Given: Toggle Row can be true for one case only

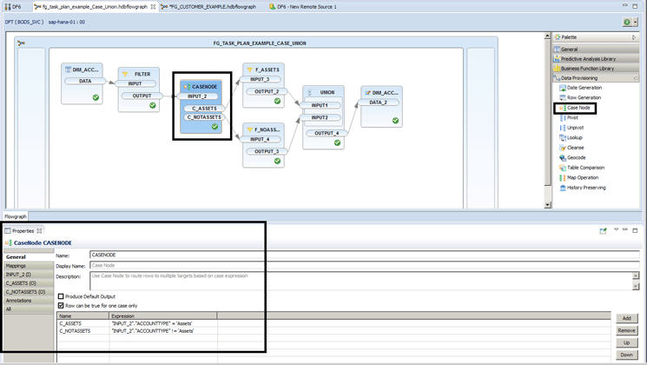Looking at the screenshot, I should (61, 306).
